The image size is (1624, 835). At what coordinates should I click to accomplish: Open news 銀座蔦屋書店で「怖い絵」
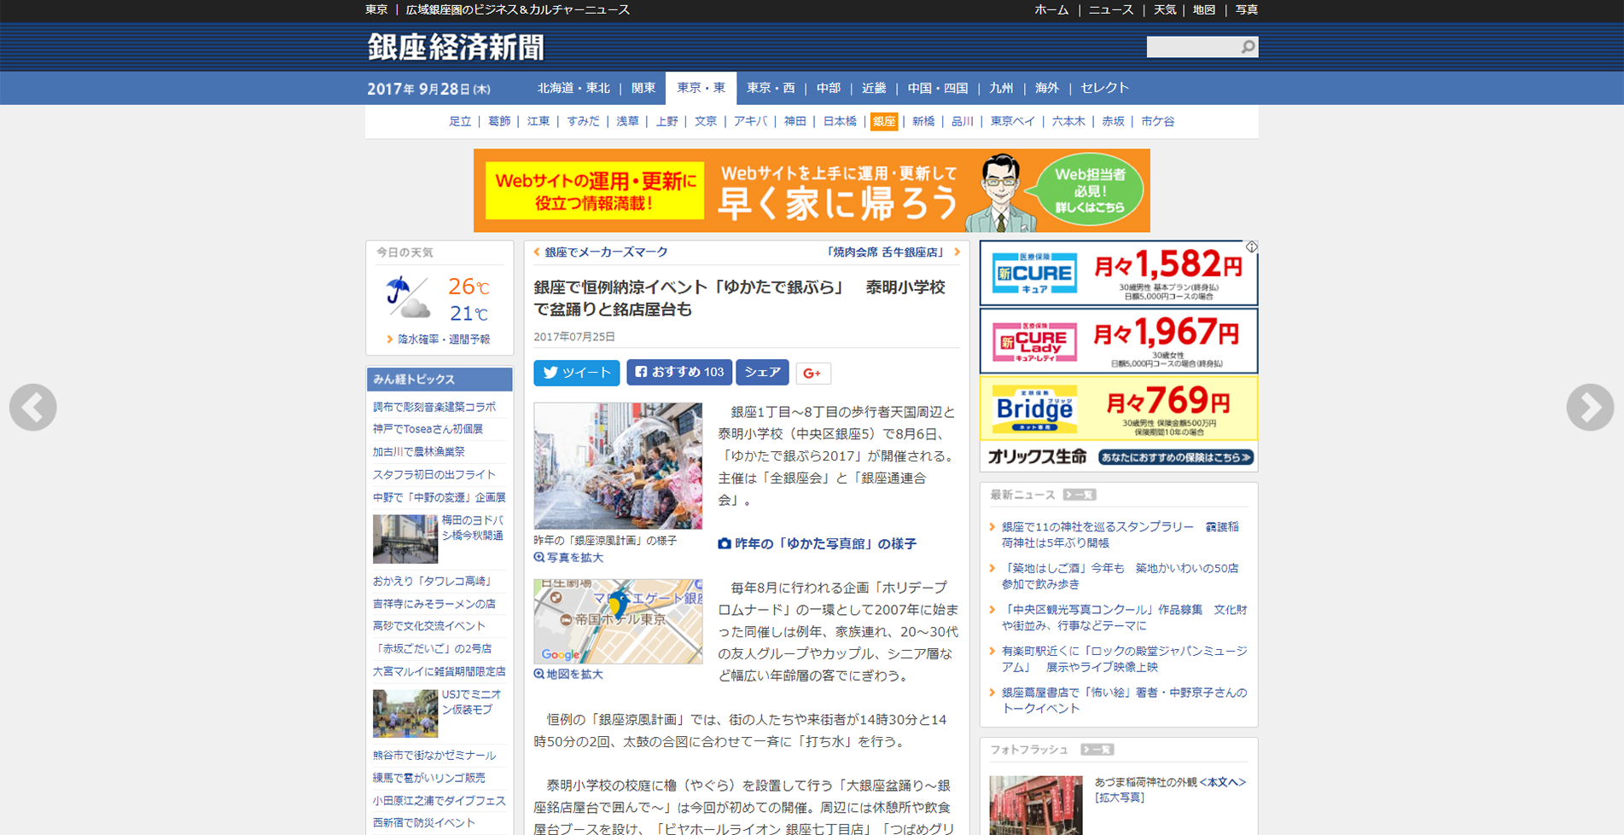pos(1124,700)
